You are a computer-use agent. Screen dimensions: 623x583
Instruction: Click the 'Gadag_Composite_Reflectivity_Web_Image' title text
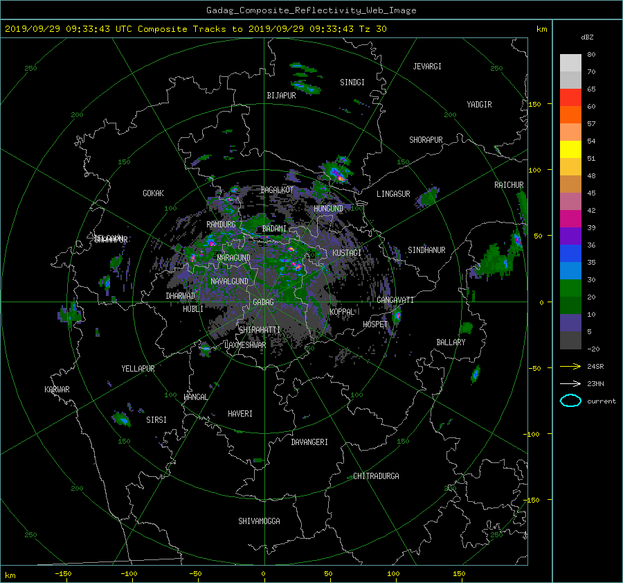pyautogui.click(x=311, y=10)
